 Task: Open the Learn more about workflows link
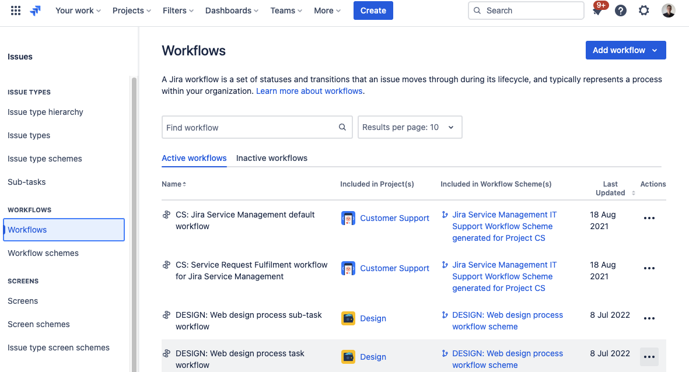309,91
